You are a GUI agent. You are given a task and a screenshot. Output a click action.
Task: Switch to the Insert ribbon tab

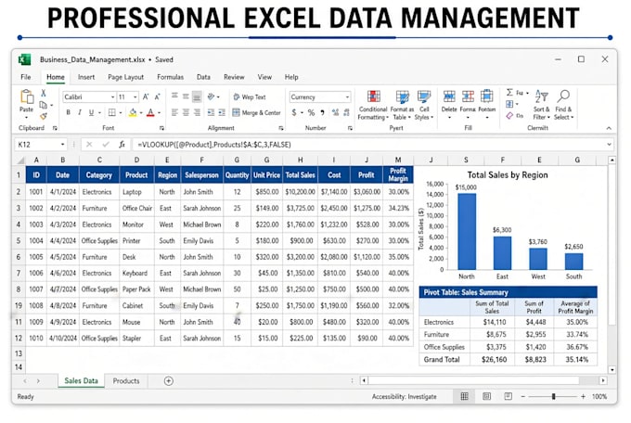[86, 77]
